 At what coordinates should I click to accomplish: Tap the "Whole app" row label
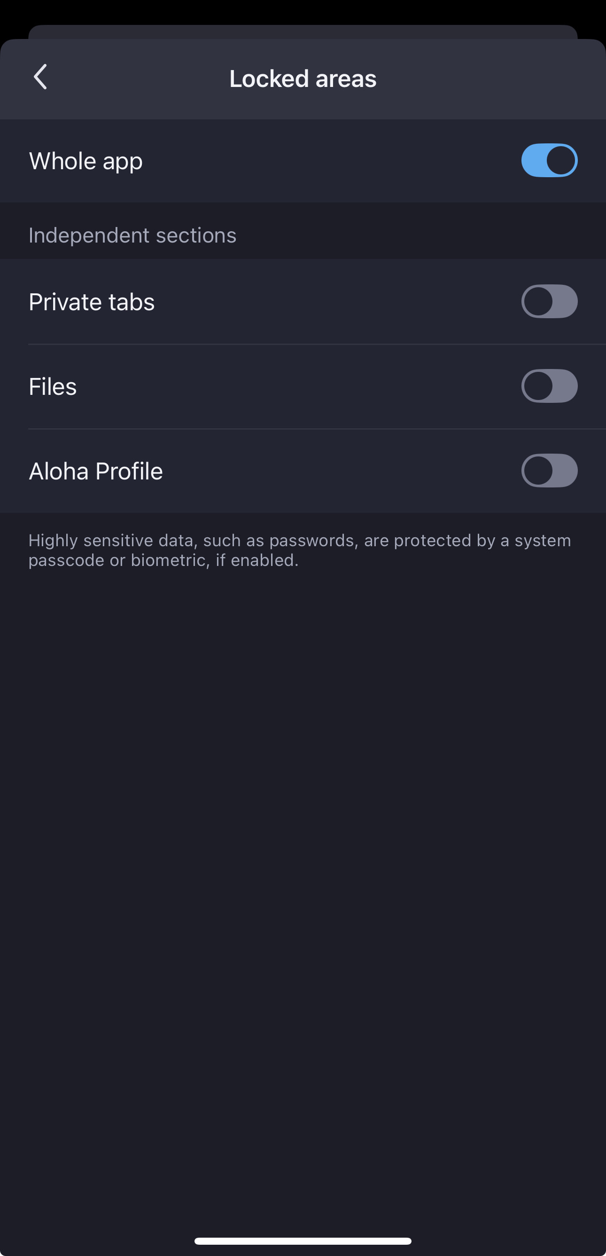click(x=86, y=161)
